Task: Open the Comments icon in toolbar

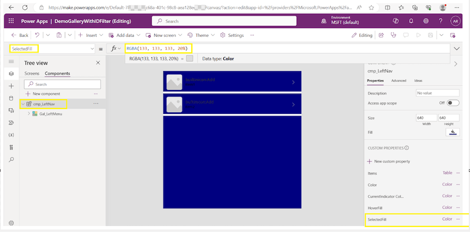Action: pos(405,35)
